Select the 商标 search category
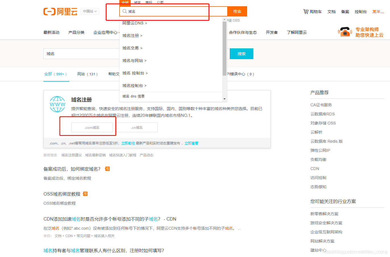This screenshot has height=257, width=390. (149, 3)
